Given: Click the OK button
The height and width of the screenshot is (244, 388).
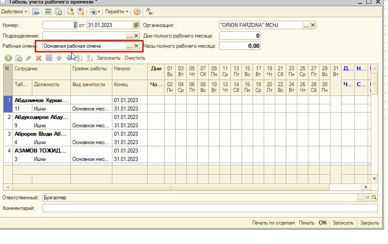Looking at the screenshot, I should pyautogui.click(x=323, y=223).
